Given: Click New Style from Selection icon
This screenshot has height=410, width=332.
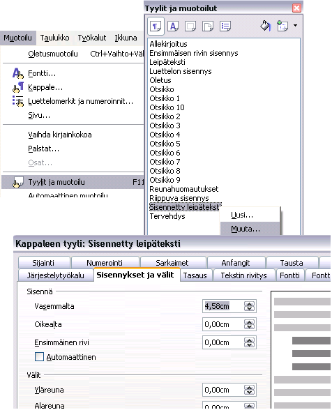Looking at the screenshot, I should (x=282, y=26).
